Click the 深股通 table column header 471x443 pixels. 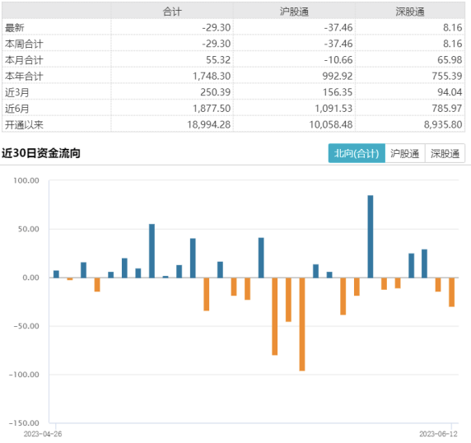(410, 12)
